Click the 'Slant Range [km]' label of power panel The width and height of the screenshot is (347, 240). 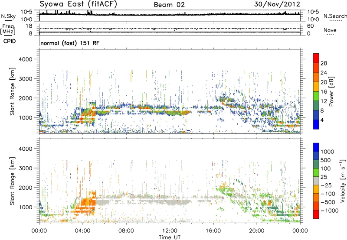(12, 91)
